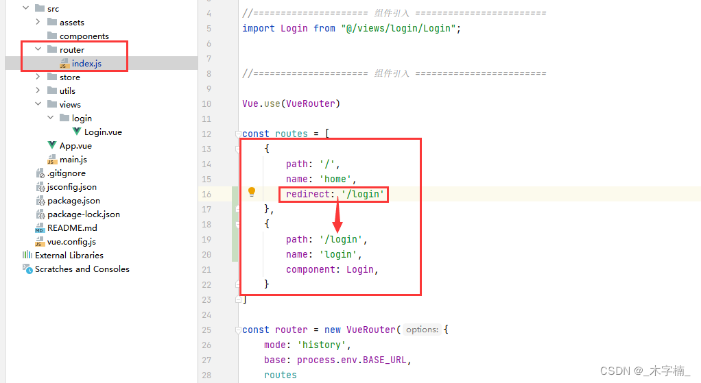
Task: Select External Libraries node
Action: tap(69, 256)
